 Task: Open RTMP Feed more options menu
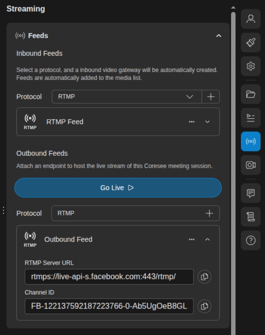click(x=192, y=122)
